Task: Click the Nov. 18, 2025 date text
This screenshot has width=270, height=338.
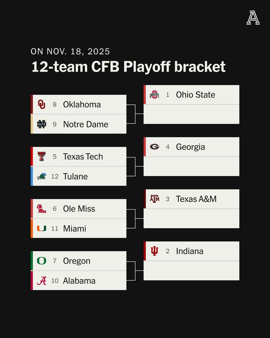Action: [x=70, y=51]
